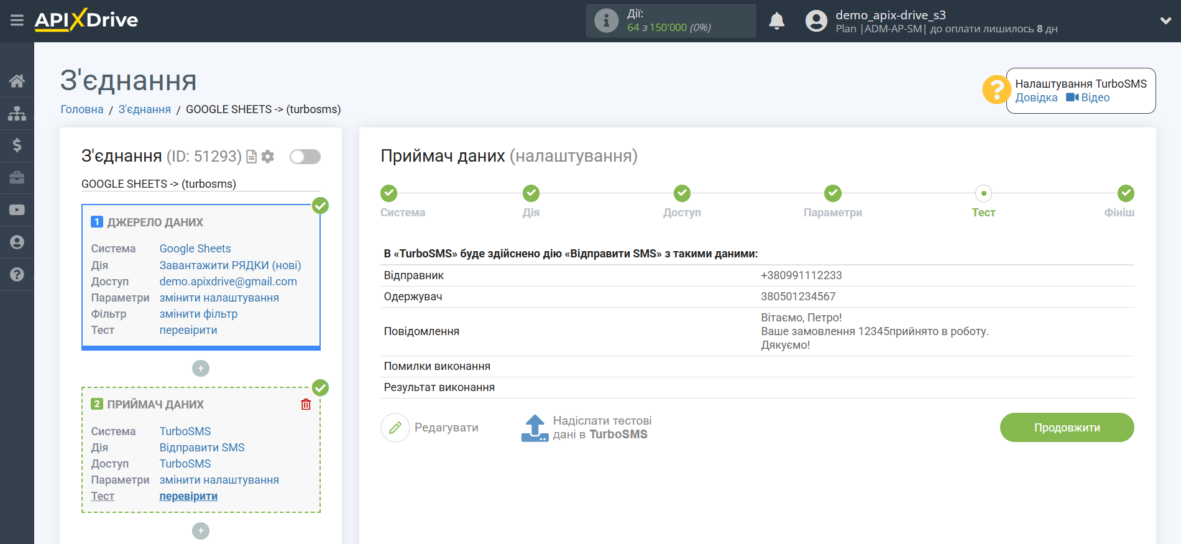Go to Home in the sidebar
This screenshot has height=544, width=1181.
click(17, 81)
